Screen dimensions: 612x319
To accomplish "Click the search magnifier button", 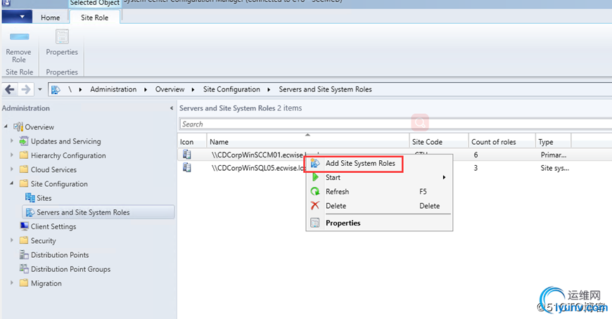I will [420, 123].
